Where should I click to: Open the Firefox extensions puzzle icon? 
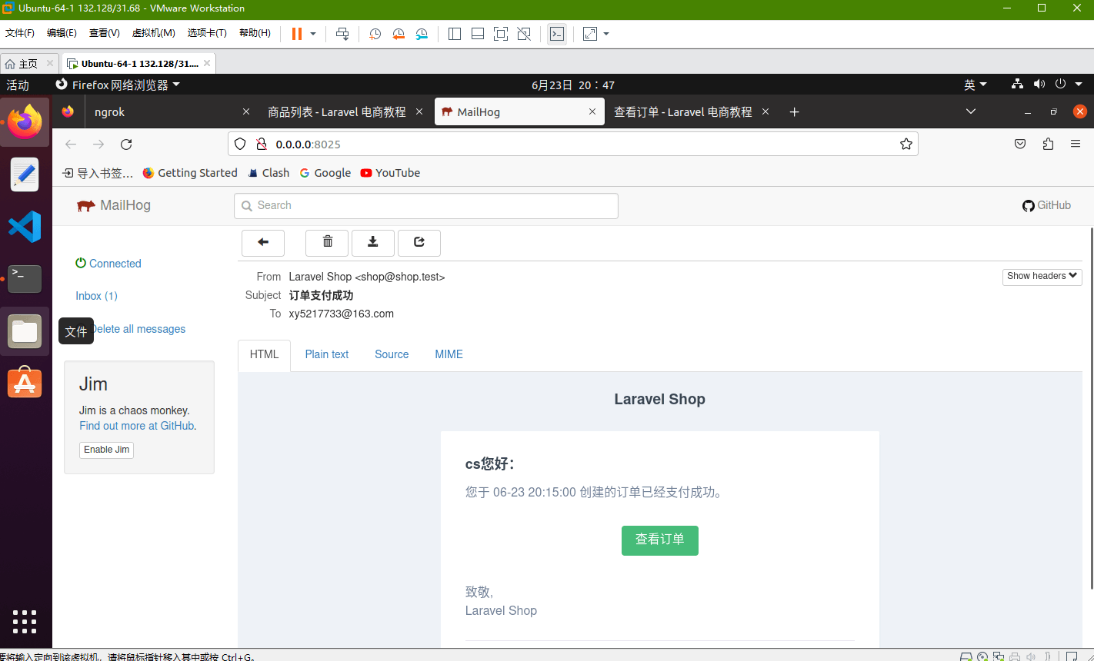[x=1048, y=144]
